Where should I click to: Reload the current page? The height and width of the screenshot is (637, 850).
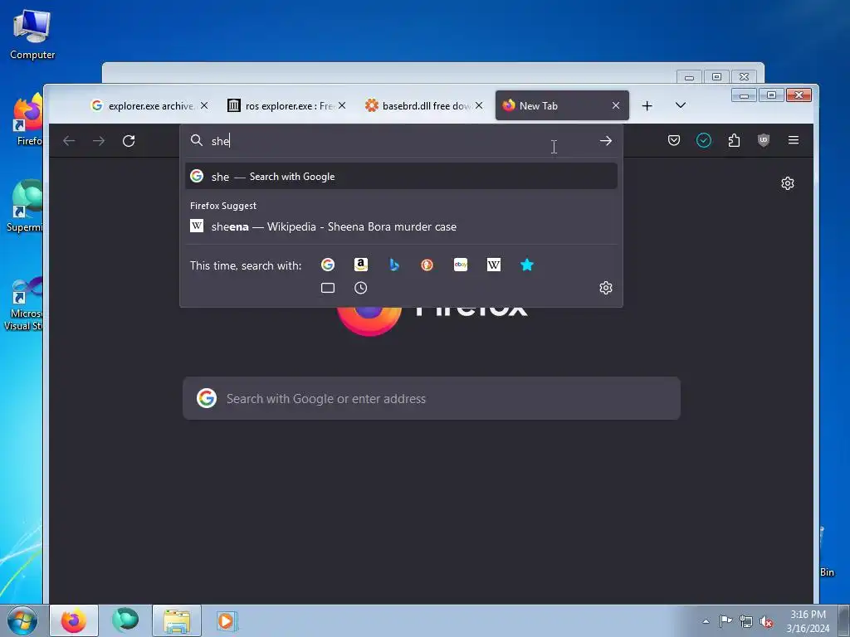pos(129,141)
